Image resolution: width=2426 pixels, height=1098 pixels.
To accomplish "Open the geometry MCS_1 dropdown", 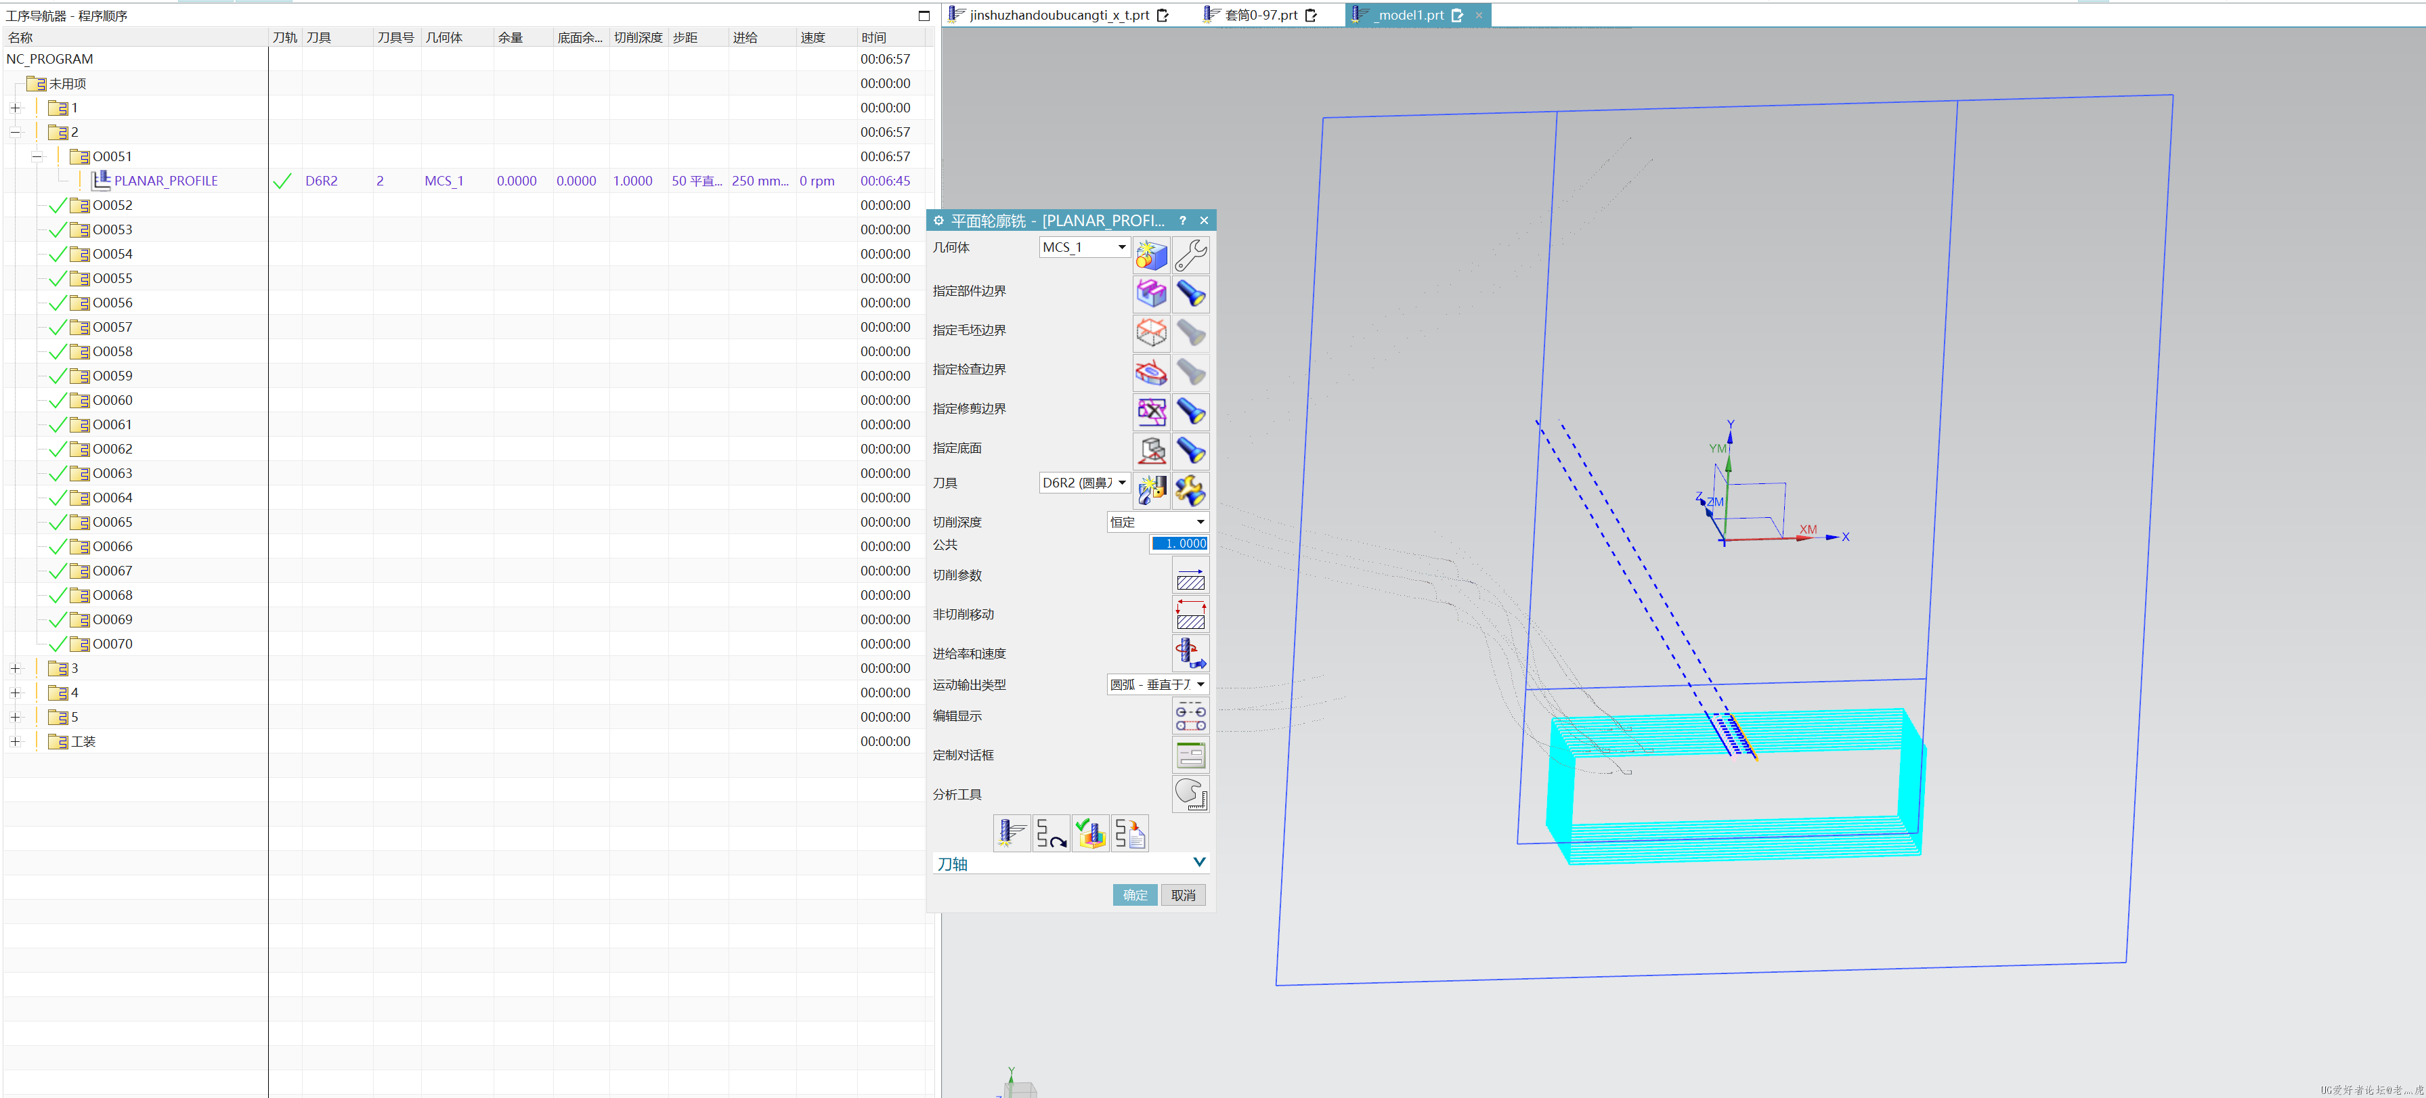I will click(1084, 246).
